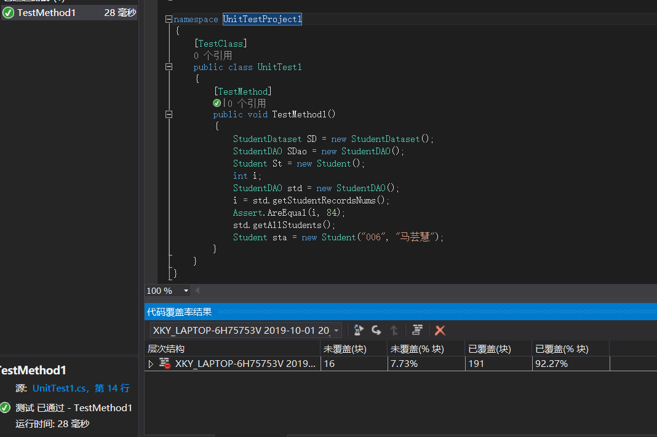
Task: Click the 测试 已通过 - TestMethod1 result text
Action: click(74, 407)
